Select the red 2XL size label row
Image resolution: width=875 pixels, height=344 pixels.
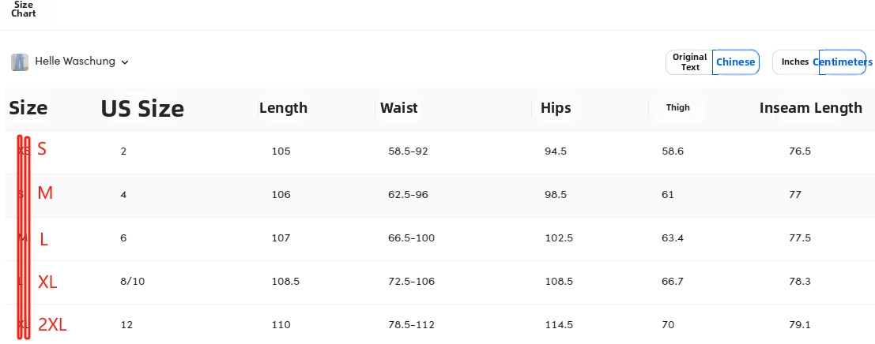[x=52, y=324]
